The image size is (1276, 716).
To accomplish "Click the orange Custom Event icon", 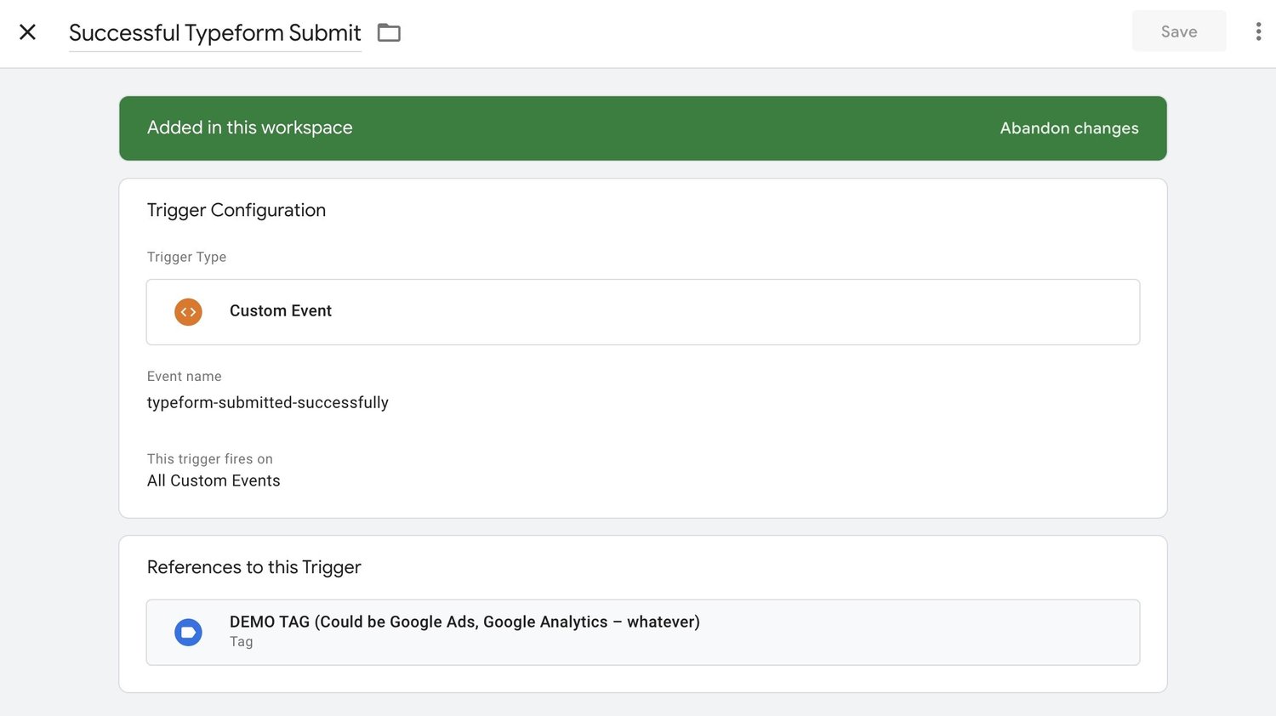I will point(188,312).
